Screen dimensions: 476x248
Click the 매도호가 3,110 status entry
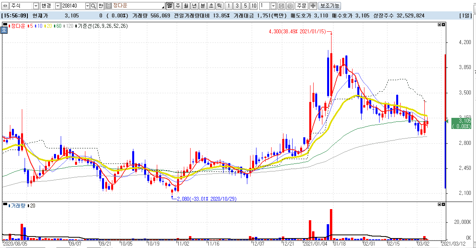point(309,15)
